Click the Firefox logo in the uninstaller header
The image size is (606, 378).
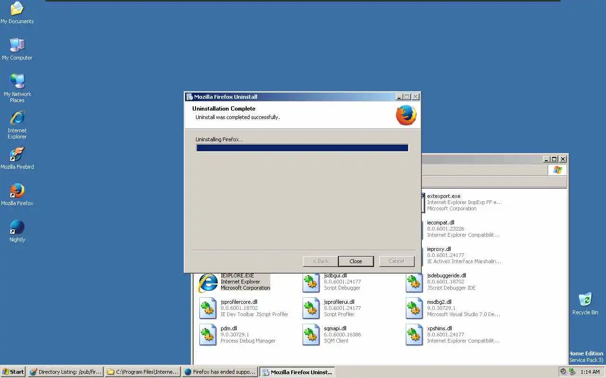click(x=406, y=115)
